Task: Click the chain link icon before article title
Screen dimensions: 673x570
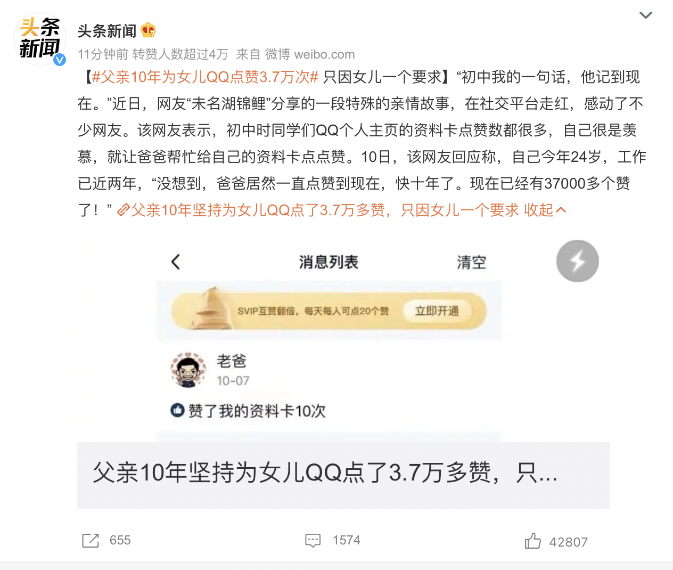Action: click(124, 210)
